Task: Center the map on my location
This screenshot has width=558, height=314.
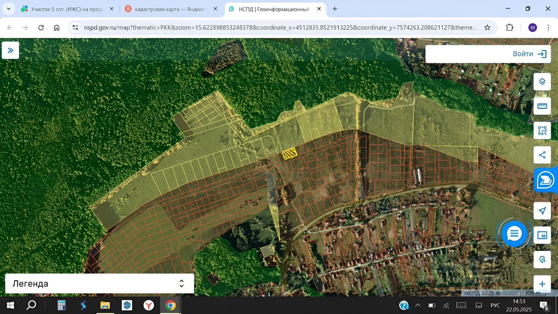Action: 542,211
